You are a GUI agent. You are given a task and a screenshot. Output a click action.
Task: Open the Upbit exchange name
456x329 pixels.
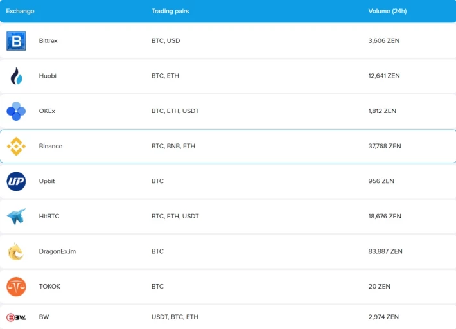point(47,181)
